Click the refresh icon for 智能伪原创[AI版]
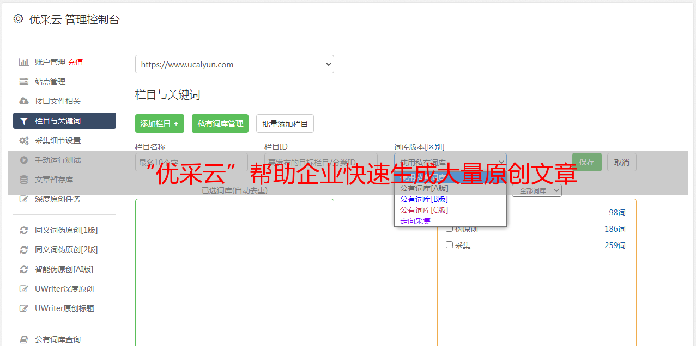Screen dimensions: 696x346 point(24,269)
